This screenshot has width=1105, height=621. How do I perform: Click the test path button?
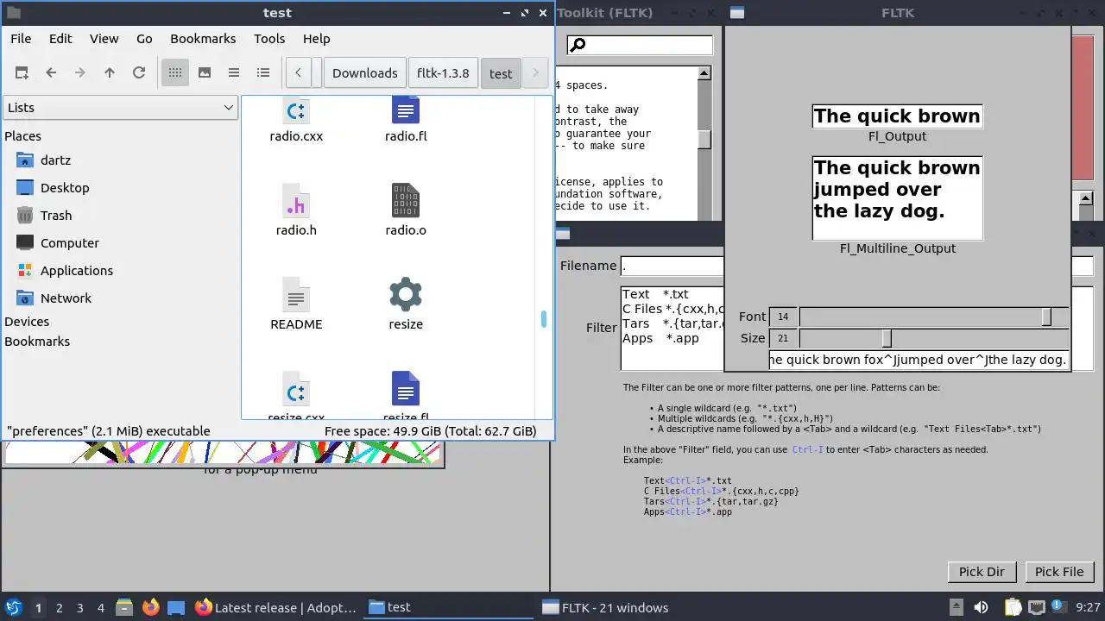(501, 73)
